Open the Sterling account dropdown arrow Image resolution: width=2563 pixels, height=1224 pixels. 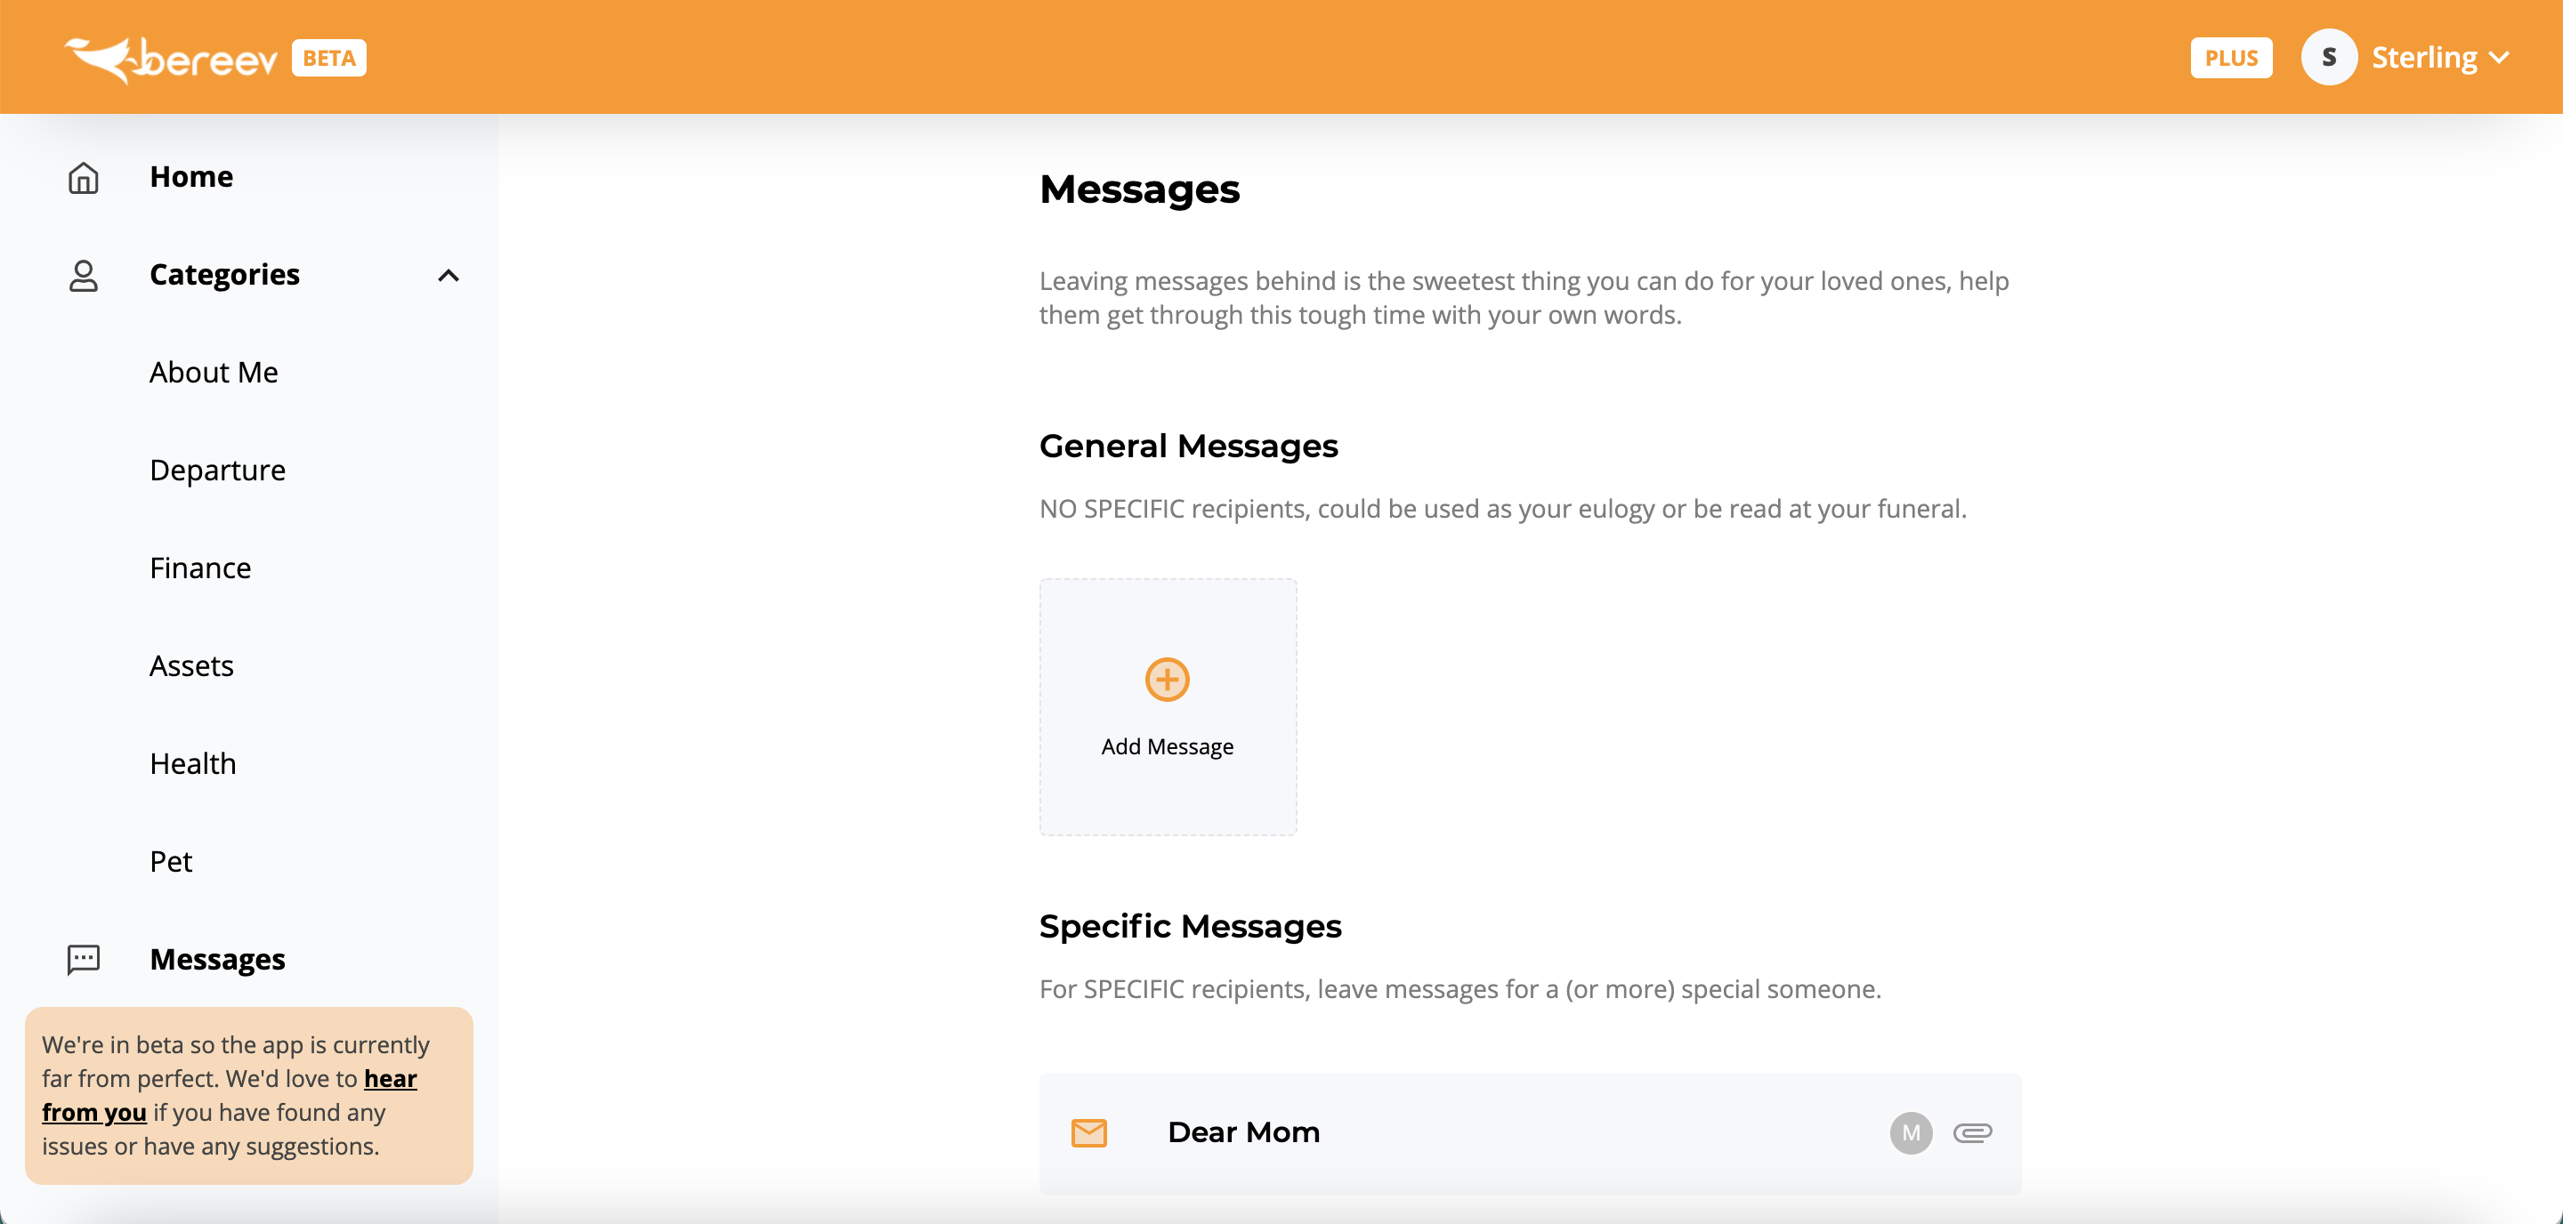point(2498,58)
